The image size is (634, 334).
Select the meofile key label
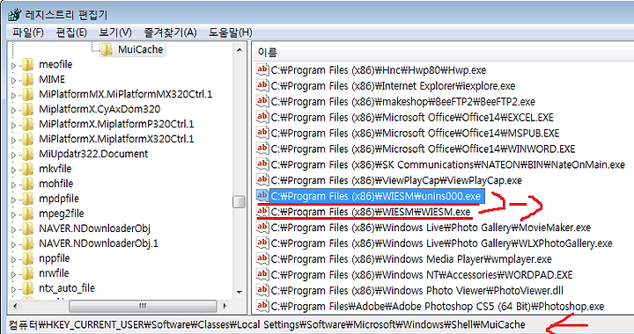click(55, 64)
